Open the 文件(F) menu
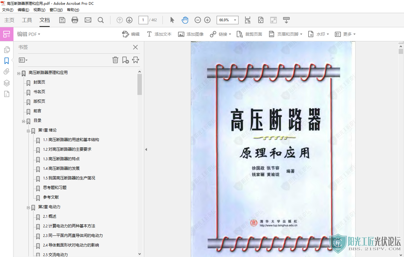Image resolution: width=404 pixels, height=257 pixels. [8, 10]
